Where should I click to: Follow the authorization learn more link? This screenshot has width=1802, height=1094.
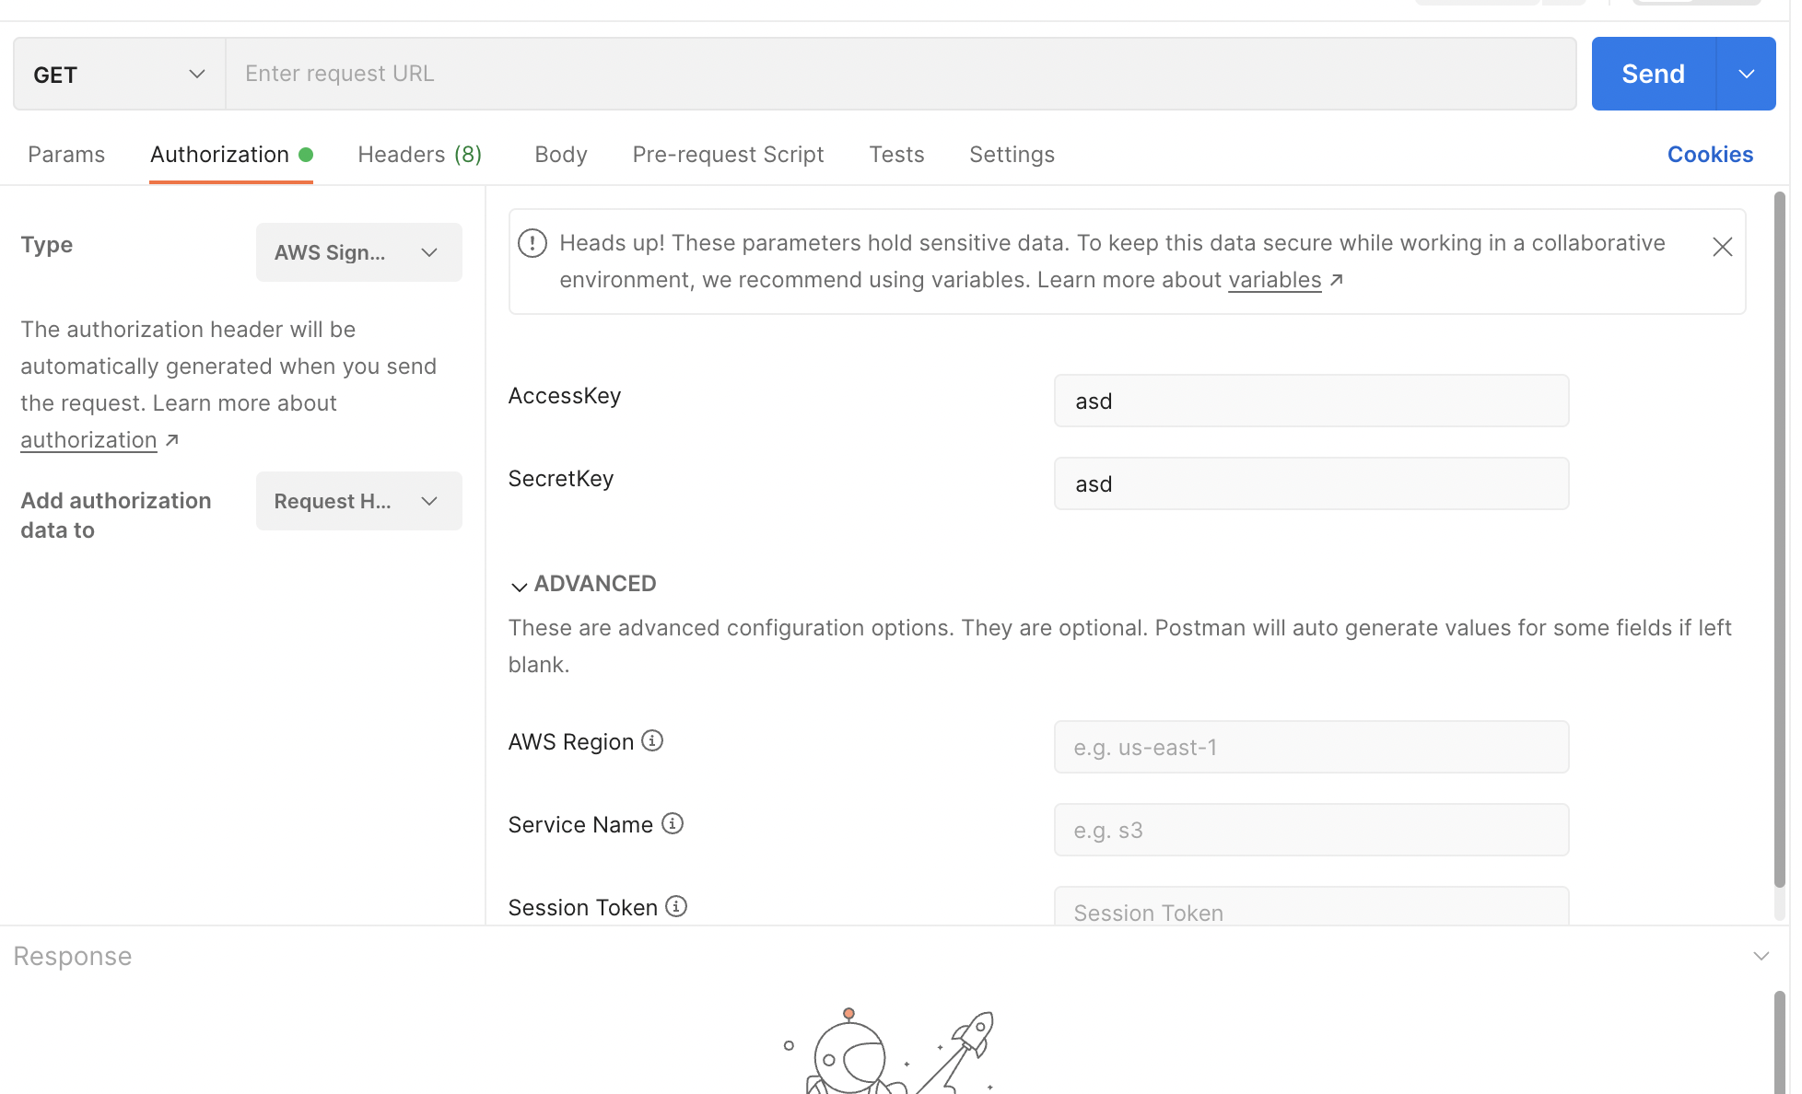pyautogui.click(x=88, y=440)
